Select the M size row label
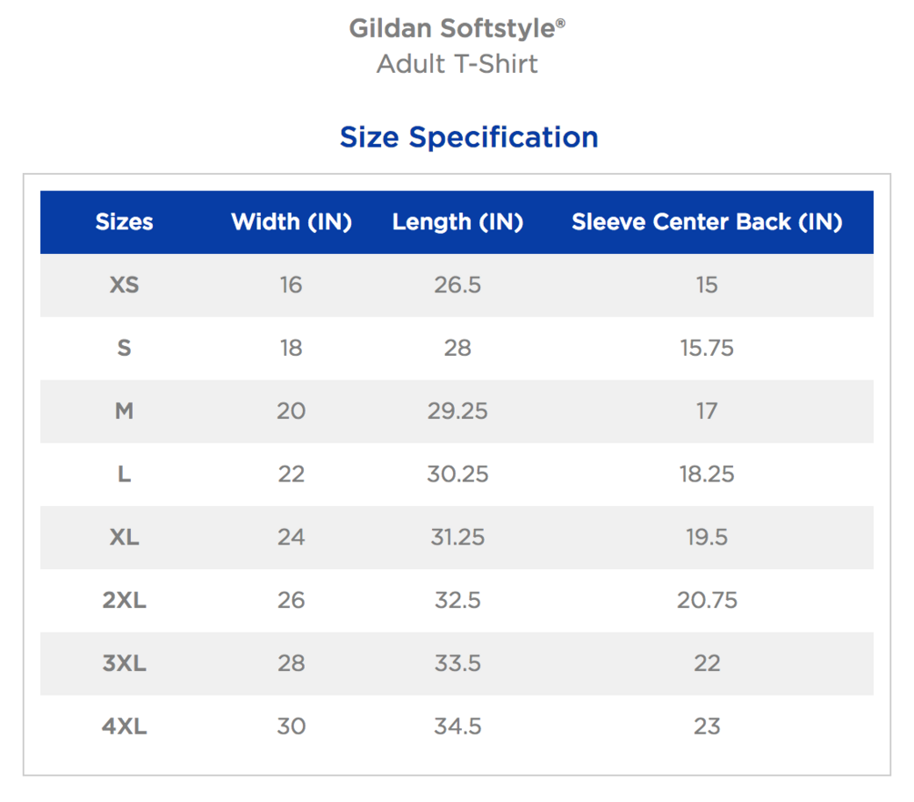914x802 pixels. [x=125, y=411]
